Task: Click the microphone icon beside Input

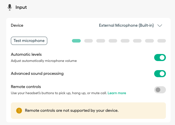Action: pyautogui.click(x=10, y=7)
